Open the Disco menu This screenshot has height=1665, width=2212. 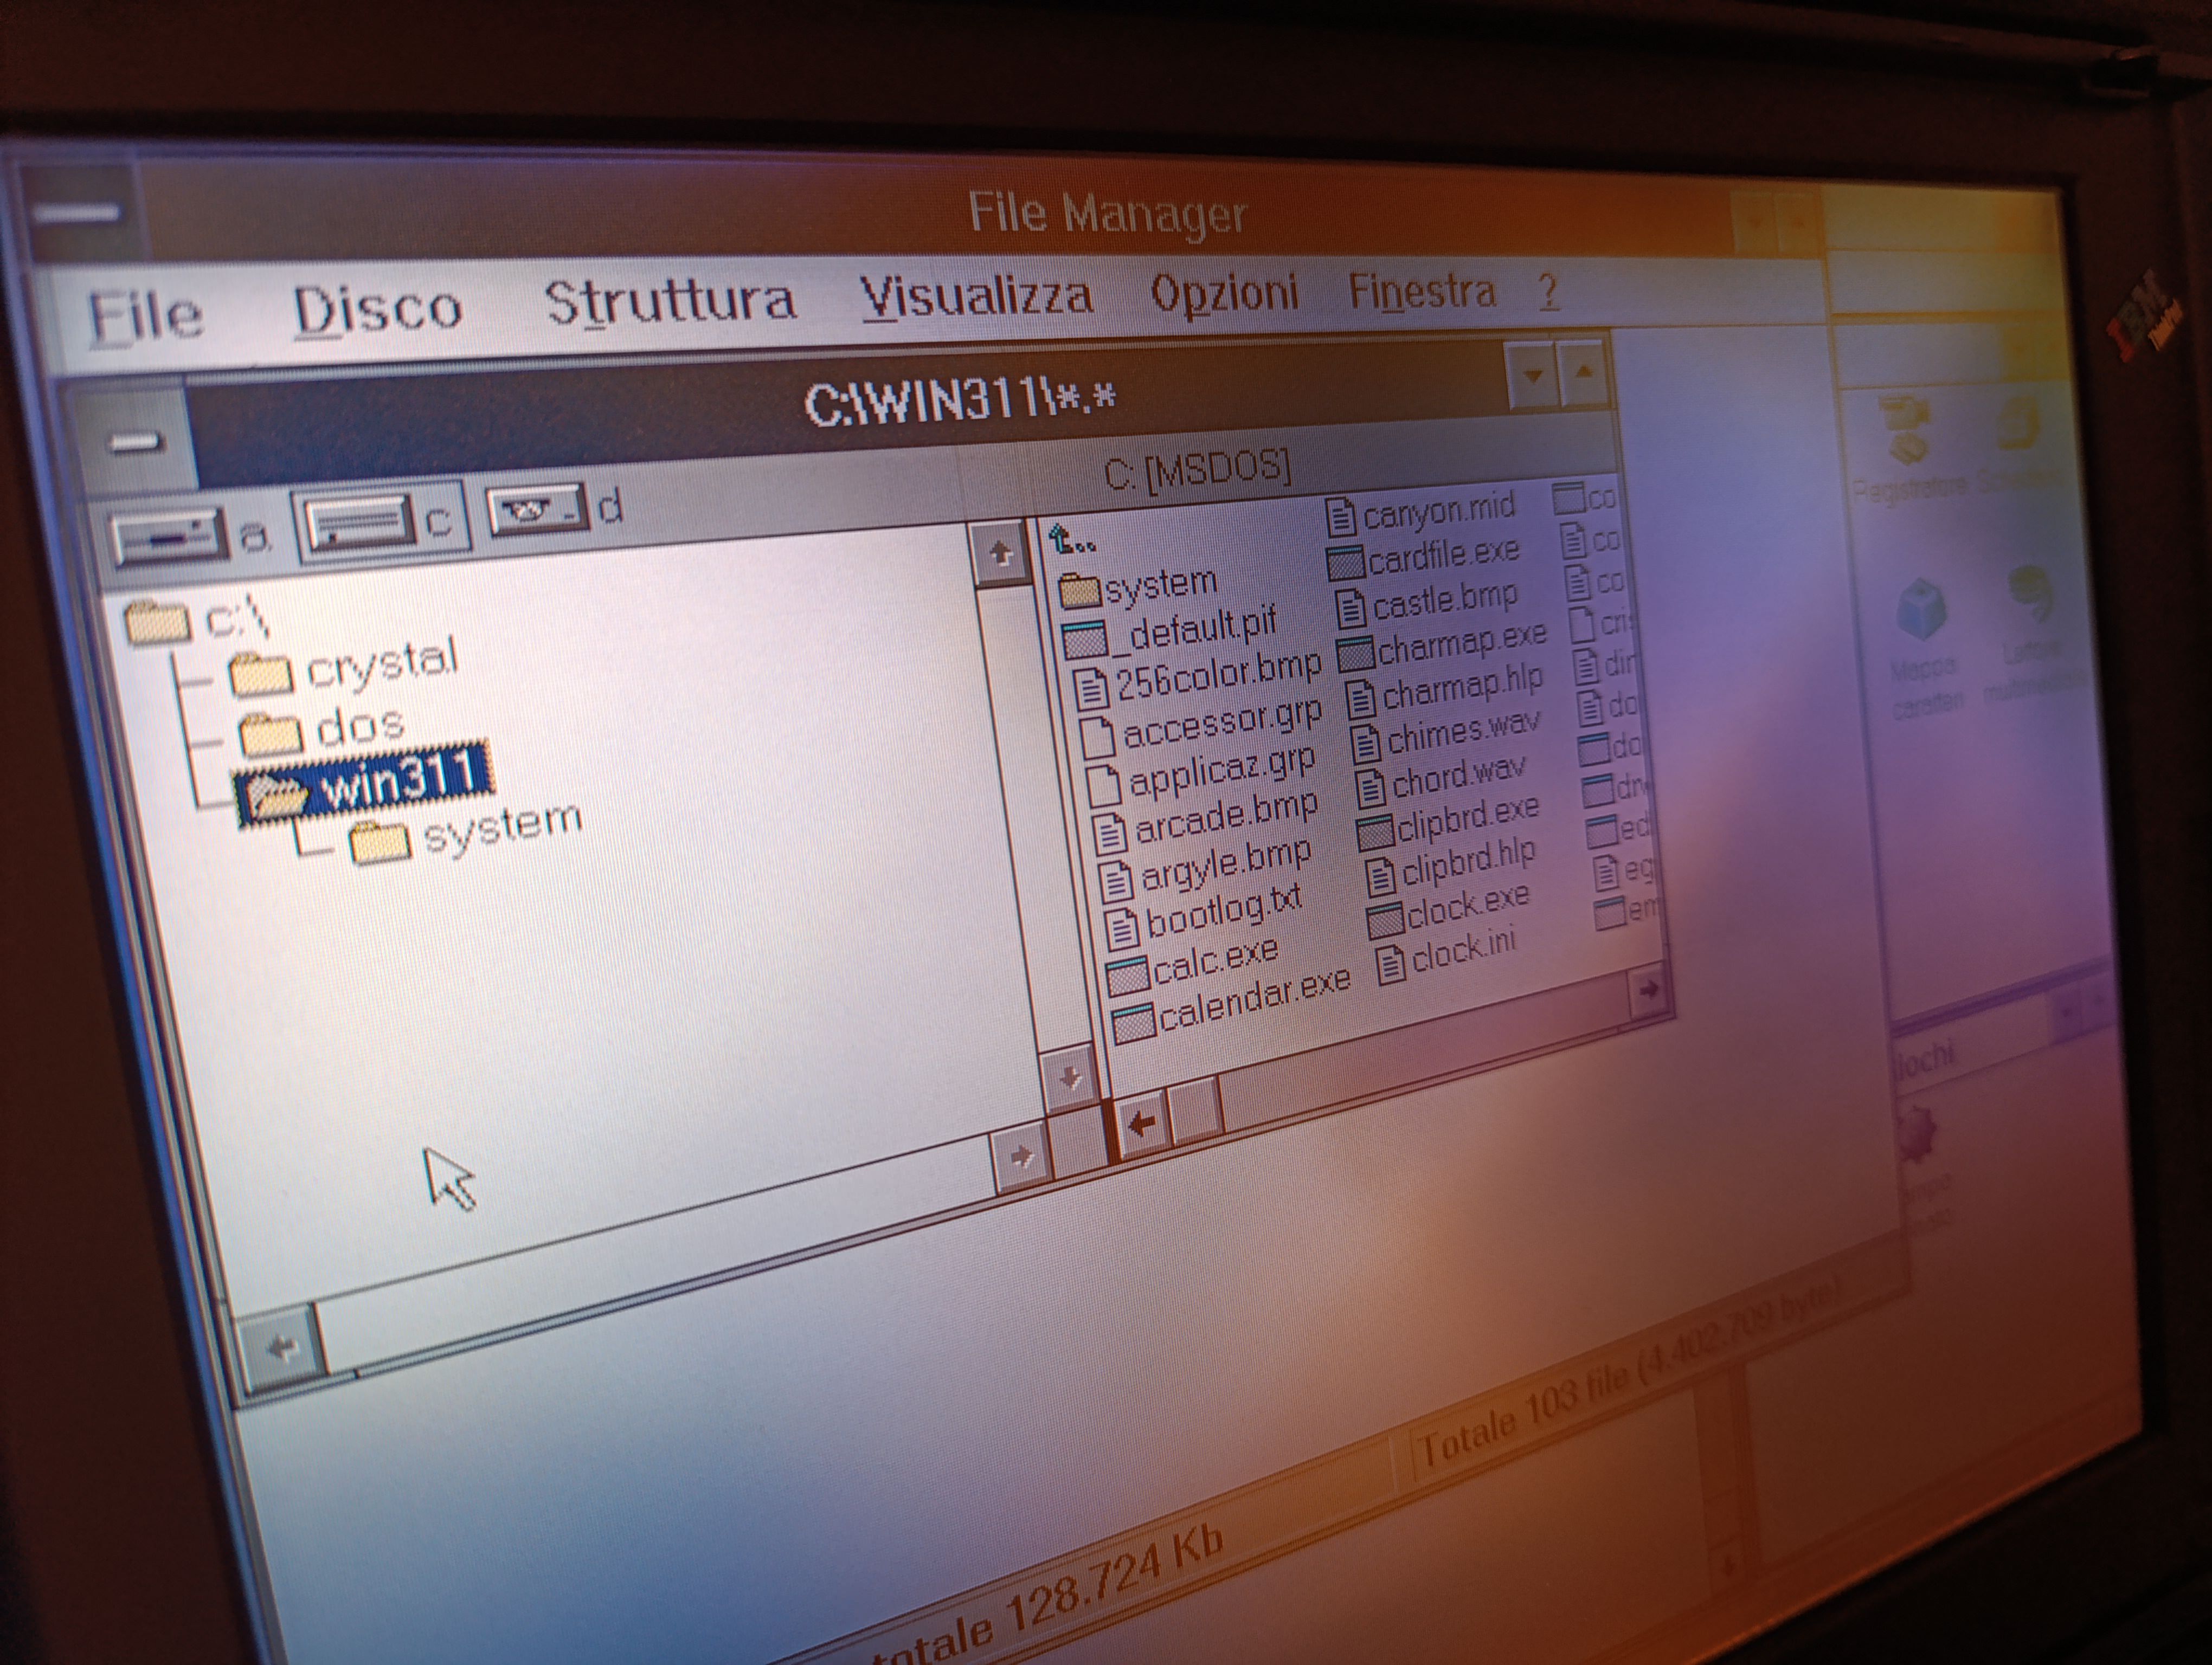pos(377,309)
